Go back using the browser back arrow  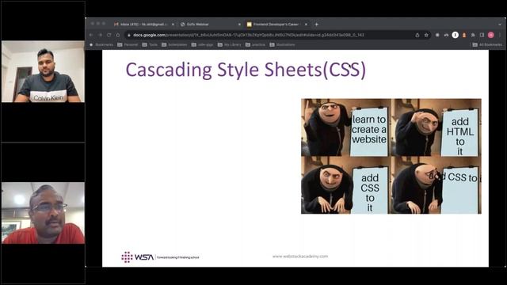coord(92,35)
